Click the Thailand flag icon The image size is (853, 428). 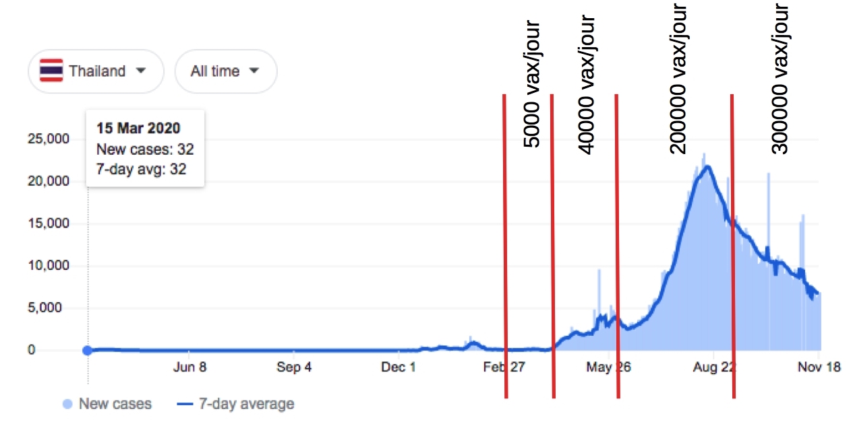(x=51, y=71)
